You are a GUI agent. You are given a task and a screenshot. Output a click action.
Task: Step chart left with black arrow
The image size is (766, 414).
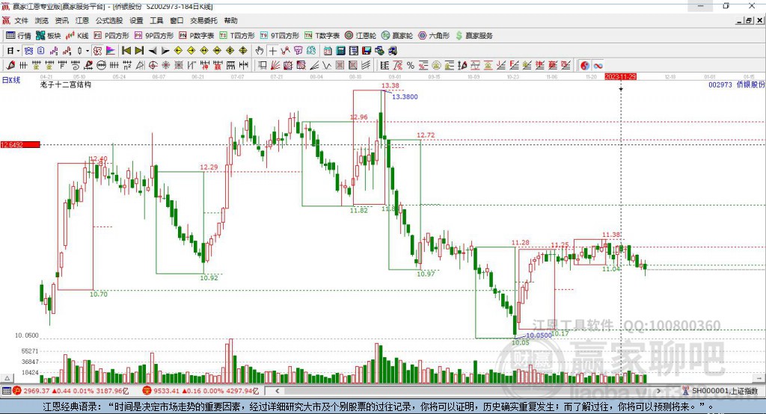tap(153, 51)
